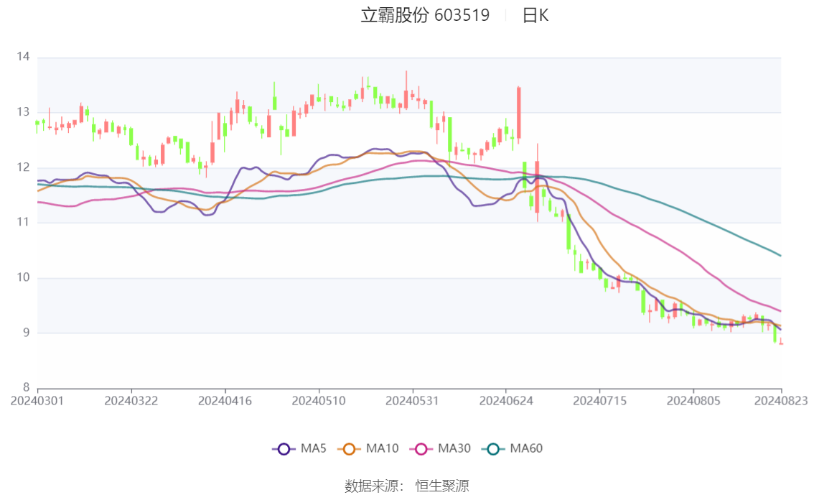Click the y-axis value 10
Viewport: 814px width, 495px height.
[x=24, y=277]
